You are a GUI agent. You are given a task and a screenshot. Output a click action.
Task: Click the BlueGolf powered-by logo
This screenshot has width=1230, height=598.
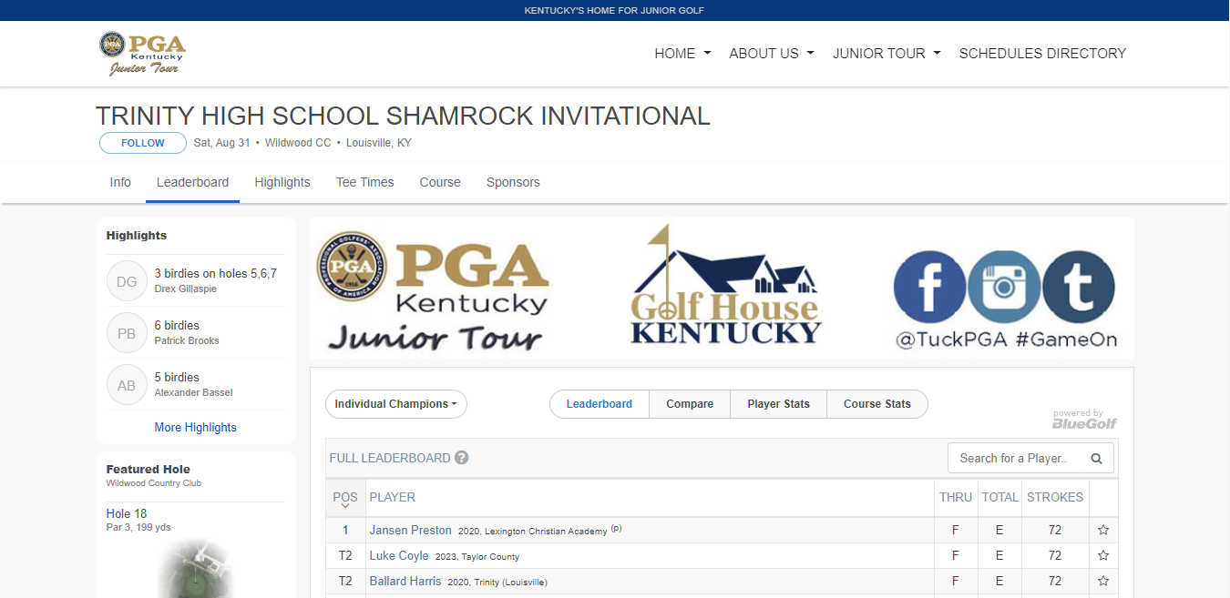point(1084,420)
